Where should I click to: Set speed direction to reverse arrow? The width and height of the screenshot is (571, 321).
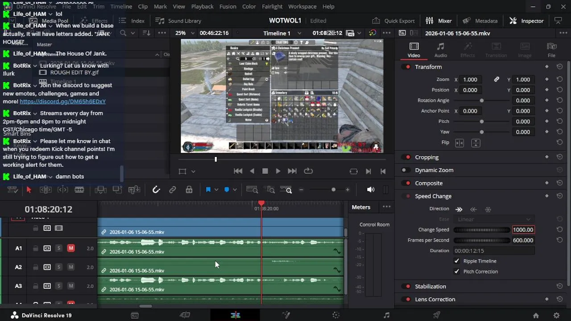point(474,209)
